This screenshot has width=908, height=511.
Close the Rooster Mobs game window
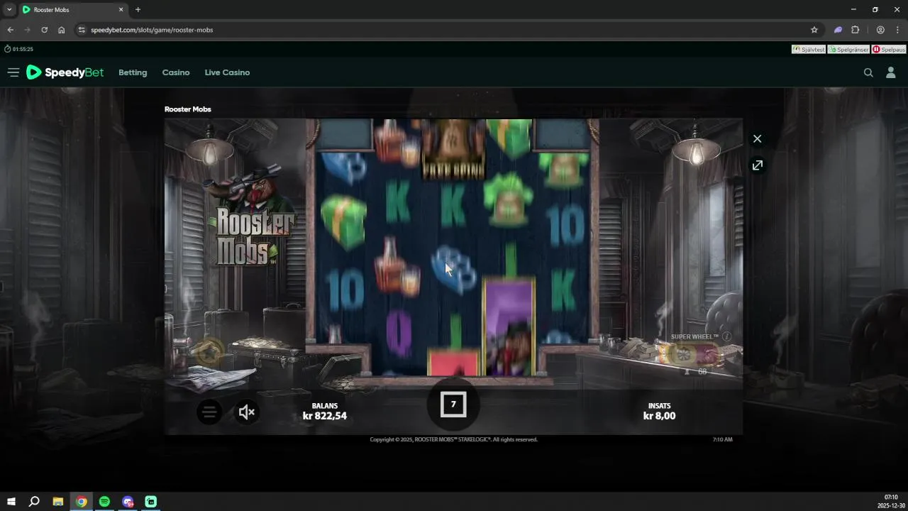coord(758,138)
